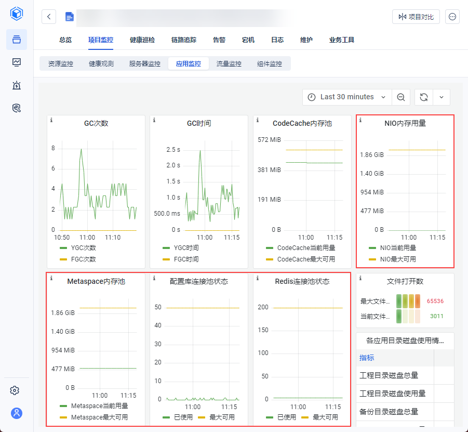Open the monitoring chart sidebar icon
This screenshot has width=468, height=432.
click(x=17, y=62)
